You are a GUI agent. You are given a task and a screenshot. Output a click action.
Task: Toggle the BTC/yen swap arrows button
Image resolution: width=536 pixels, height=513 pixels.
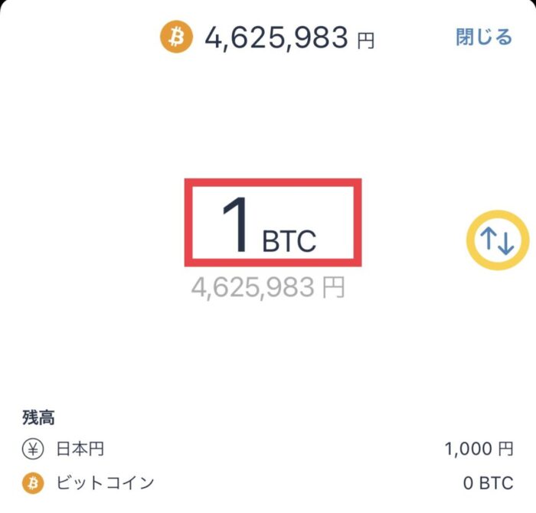pos(498,240)
